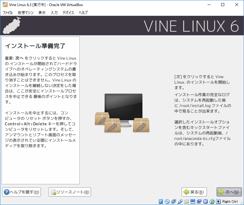Go back with the 戻る(B) button
The image size is (244, 205).
pos(194,192)
